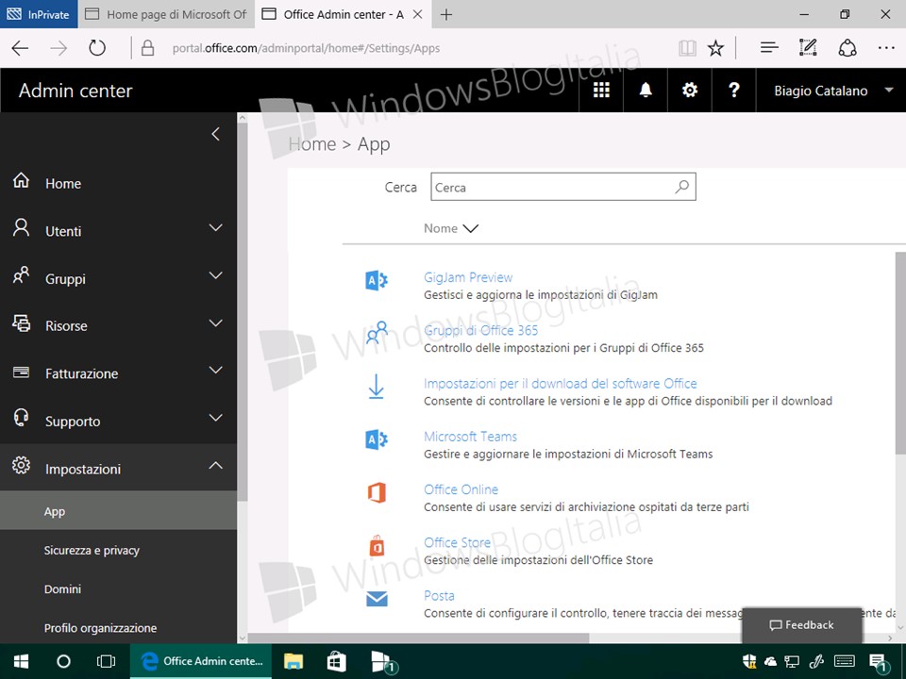
Task: Open the Edge Hub lines icon
Action: (769, 48)
